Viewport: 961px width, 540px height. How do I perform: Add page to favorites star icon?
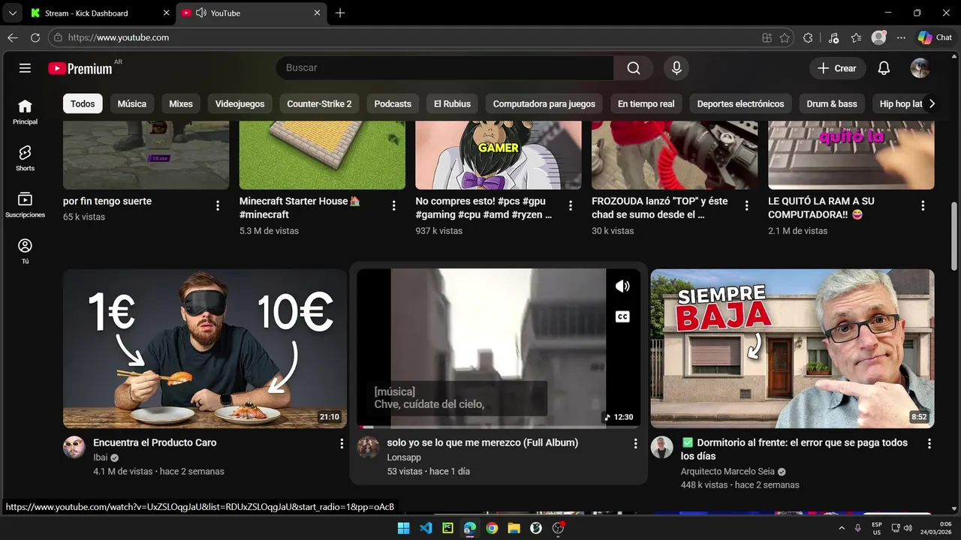click(x=785, y=37)
